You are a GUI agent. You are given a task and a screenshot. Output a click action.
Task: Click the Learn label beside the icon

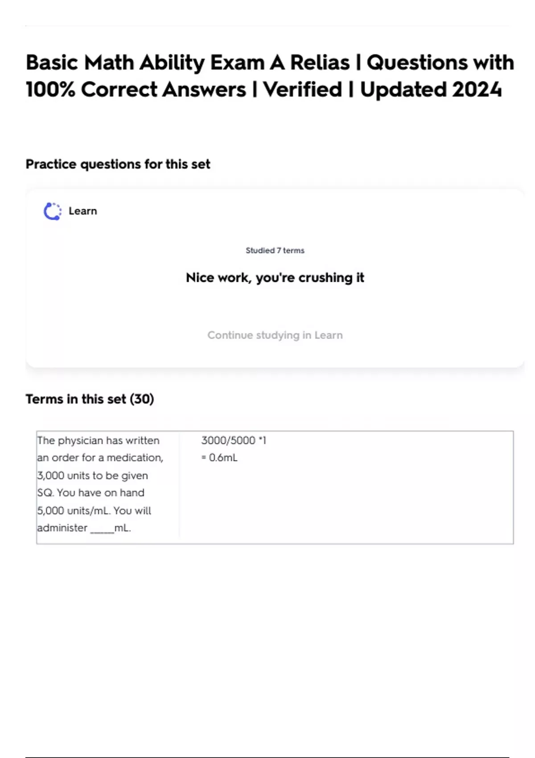(82, 211)
